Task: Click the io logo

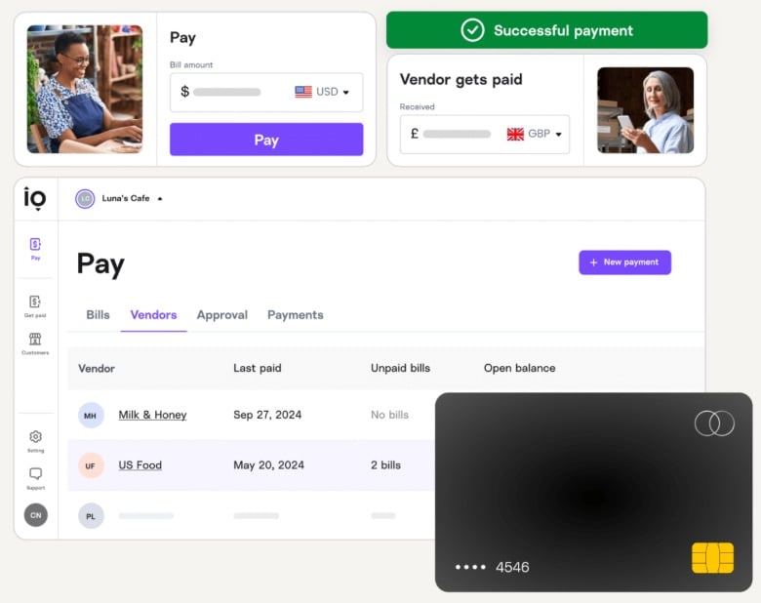Action: point(35,198)
